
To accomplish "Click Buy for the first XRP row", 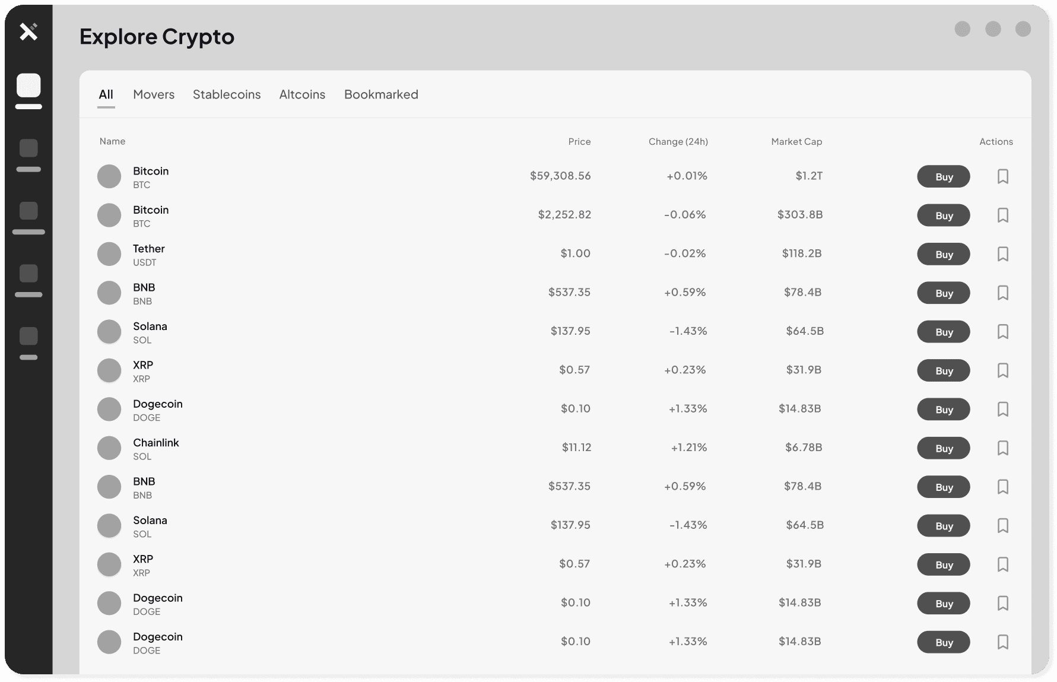I will point(944,370).
